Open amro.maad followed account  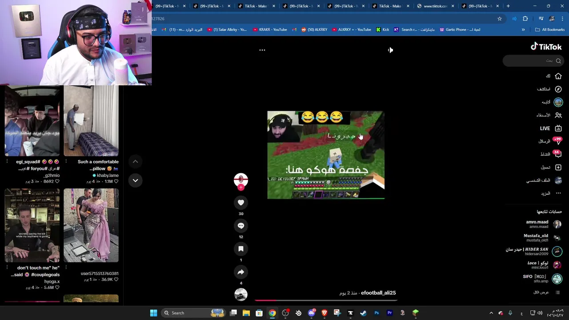[543, 224]
